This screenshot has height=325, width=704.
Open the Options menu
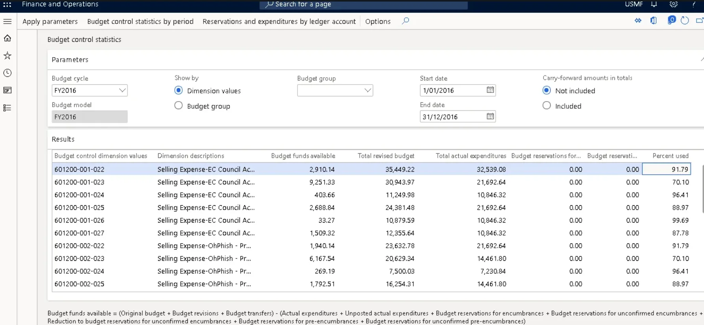click(x=378, y=21)
